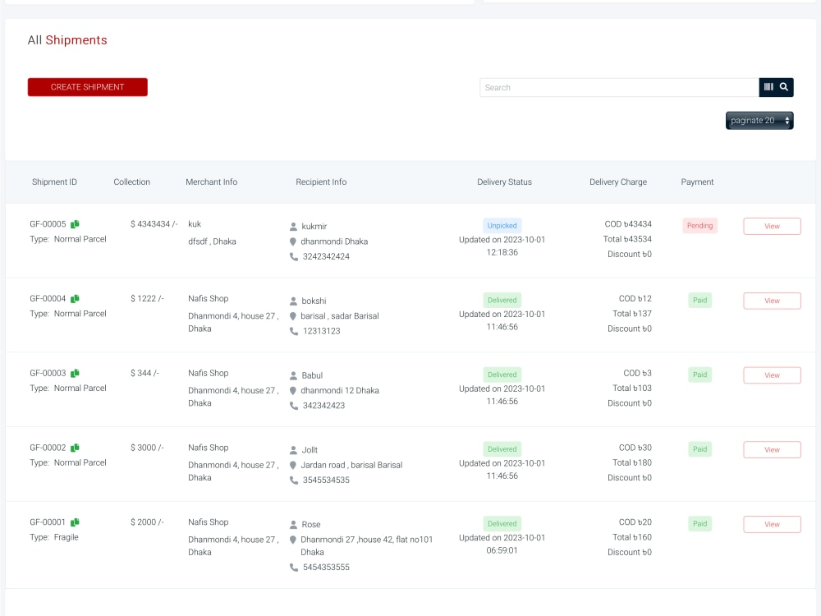Click the Payment column header
Screen dimensions: 821x616
click(x=697, y=182)
